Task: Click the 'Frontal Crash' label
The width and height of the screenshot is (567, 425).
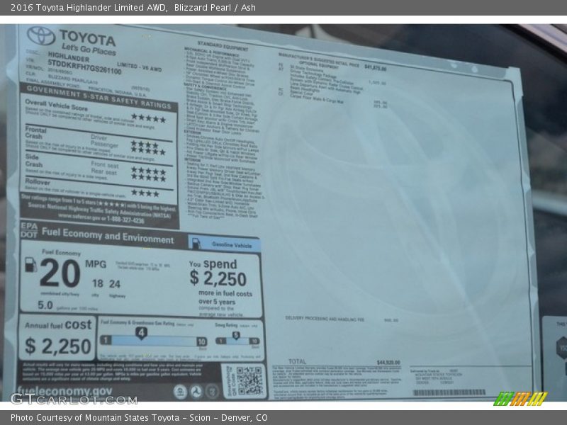Action: pos(35,132)
